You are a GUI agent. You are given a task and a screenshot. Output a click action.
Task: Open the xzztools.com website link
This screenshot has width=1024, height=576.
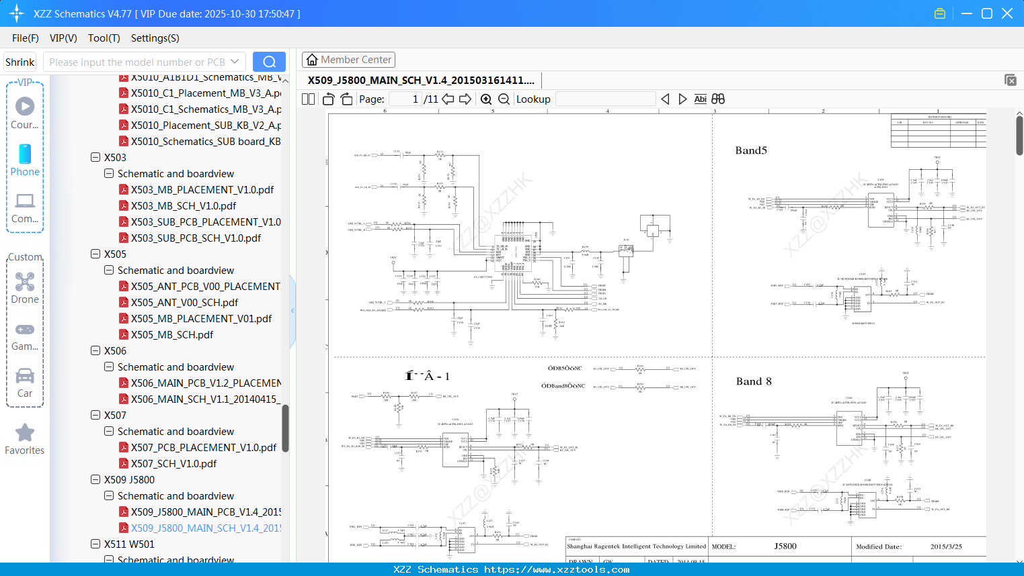[x=557, y=569]
